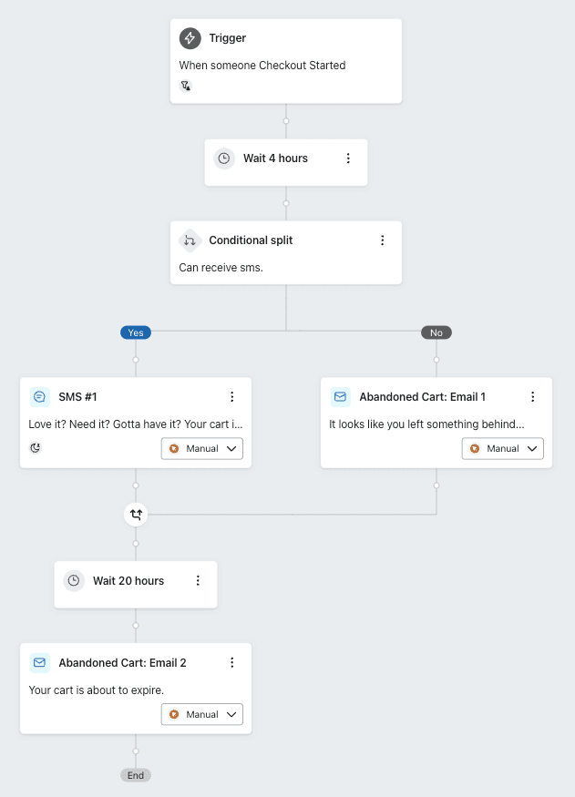The image size is (575, 797).
Task: Open the options menu on Abandoned Cart: Email 2
Action: 232,662
